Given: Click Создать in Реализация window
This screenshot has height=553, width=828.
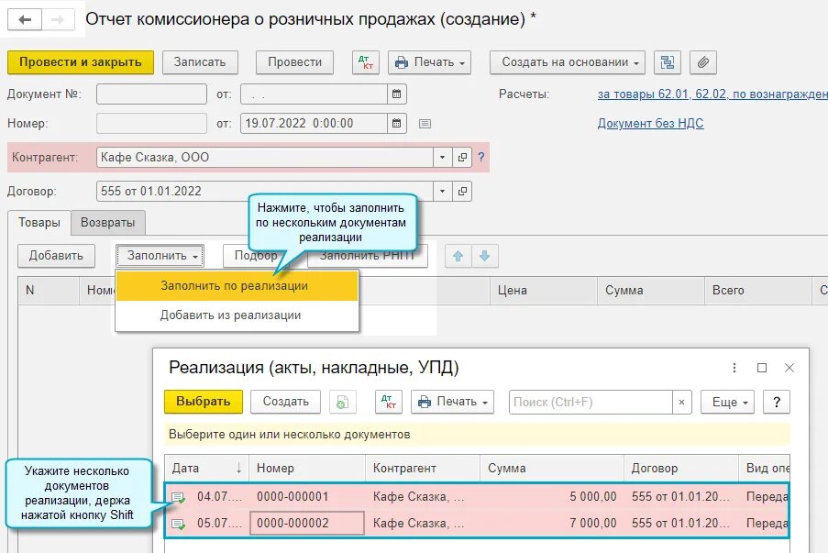Looking at the screenshot, I should click(286, 402).
